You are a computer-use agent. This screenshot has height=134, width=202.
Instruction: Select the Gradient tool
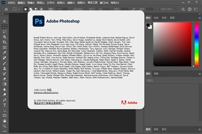tap(4, 84)
